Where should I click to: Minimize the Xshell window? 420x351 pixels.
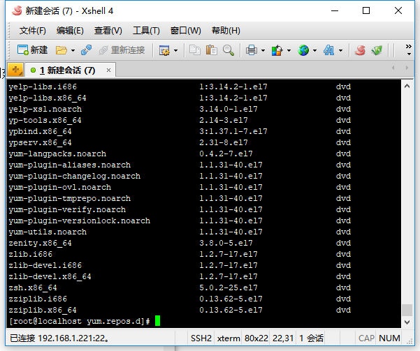pos(335,10)
